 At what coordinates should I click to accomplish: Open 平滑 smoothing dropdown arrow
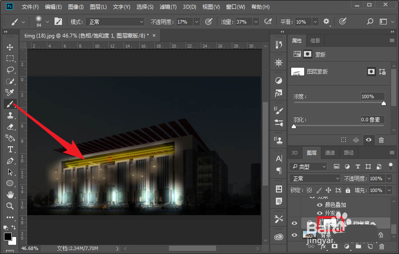click(315, 22)
